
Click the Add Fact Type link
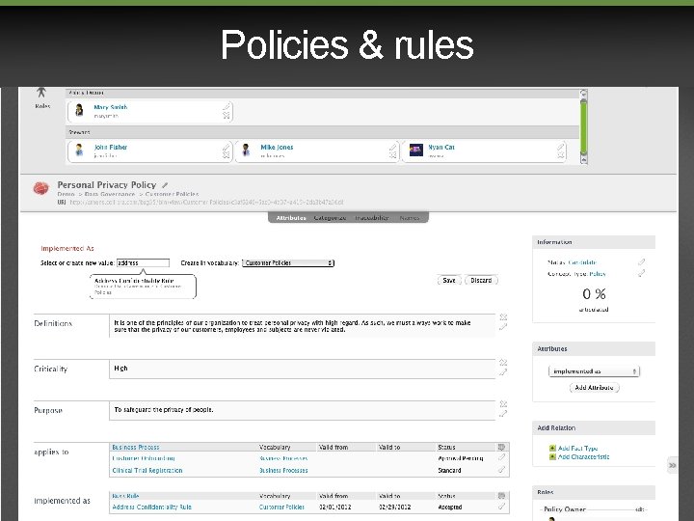pos(578,449)
